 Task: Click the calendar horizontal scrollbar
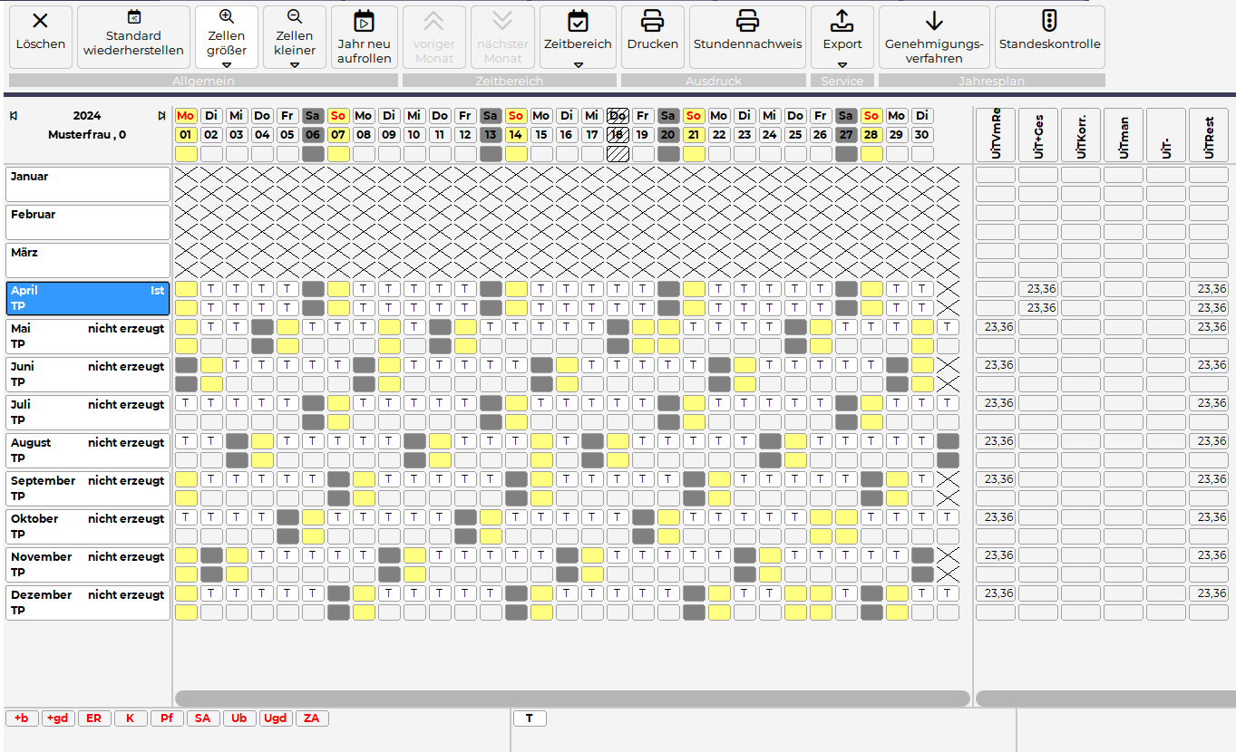[x=571, y=699]
